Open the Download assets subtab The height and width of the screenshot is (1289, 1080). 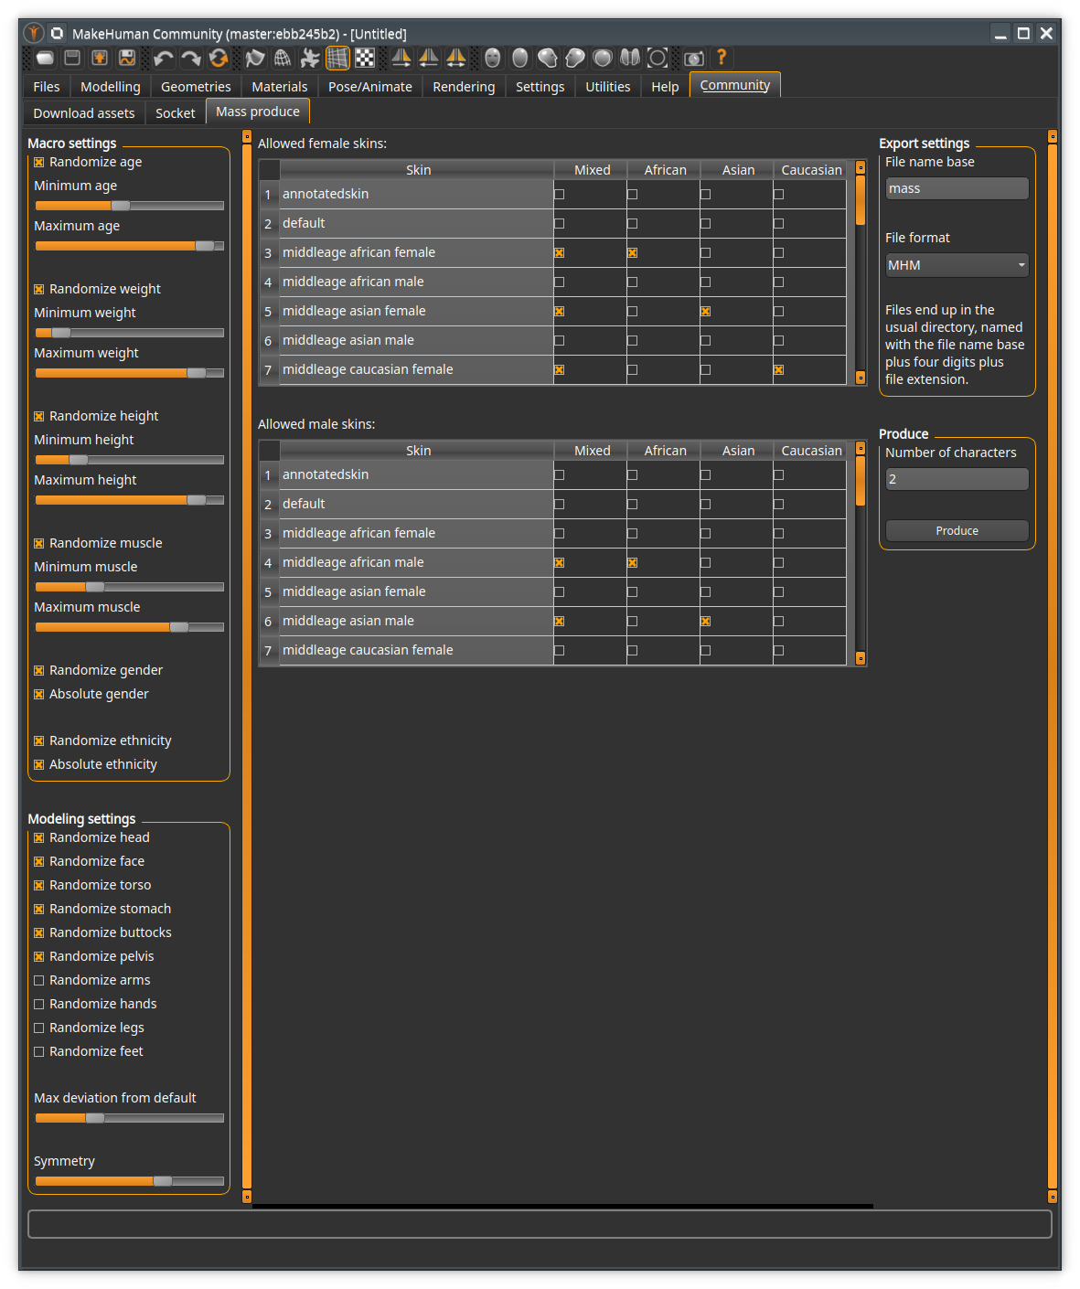[x=84, y=113]
